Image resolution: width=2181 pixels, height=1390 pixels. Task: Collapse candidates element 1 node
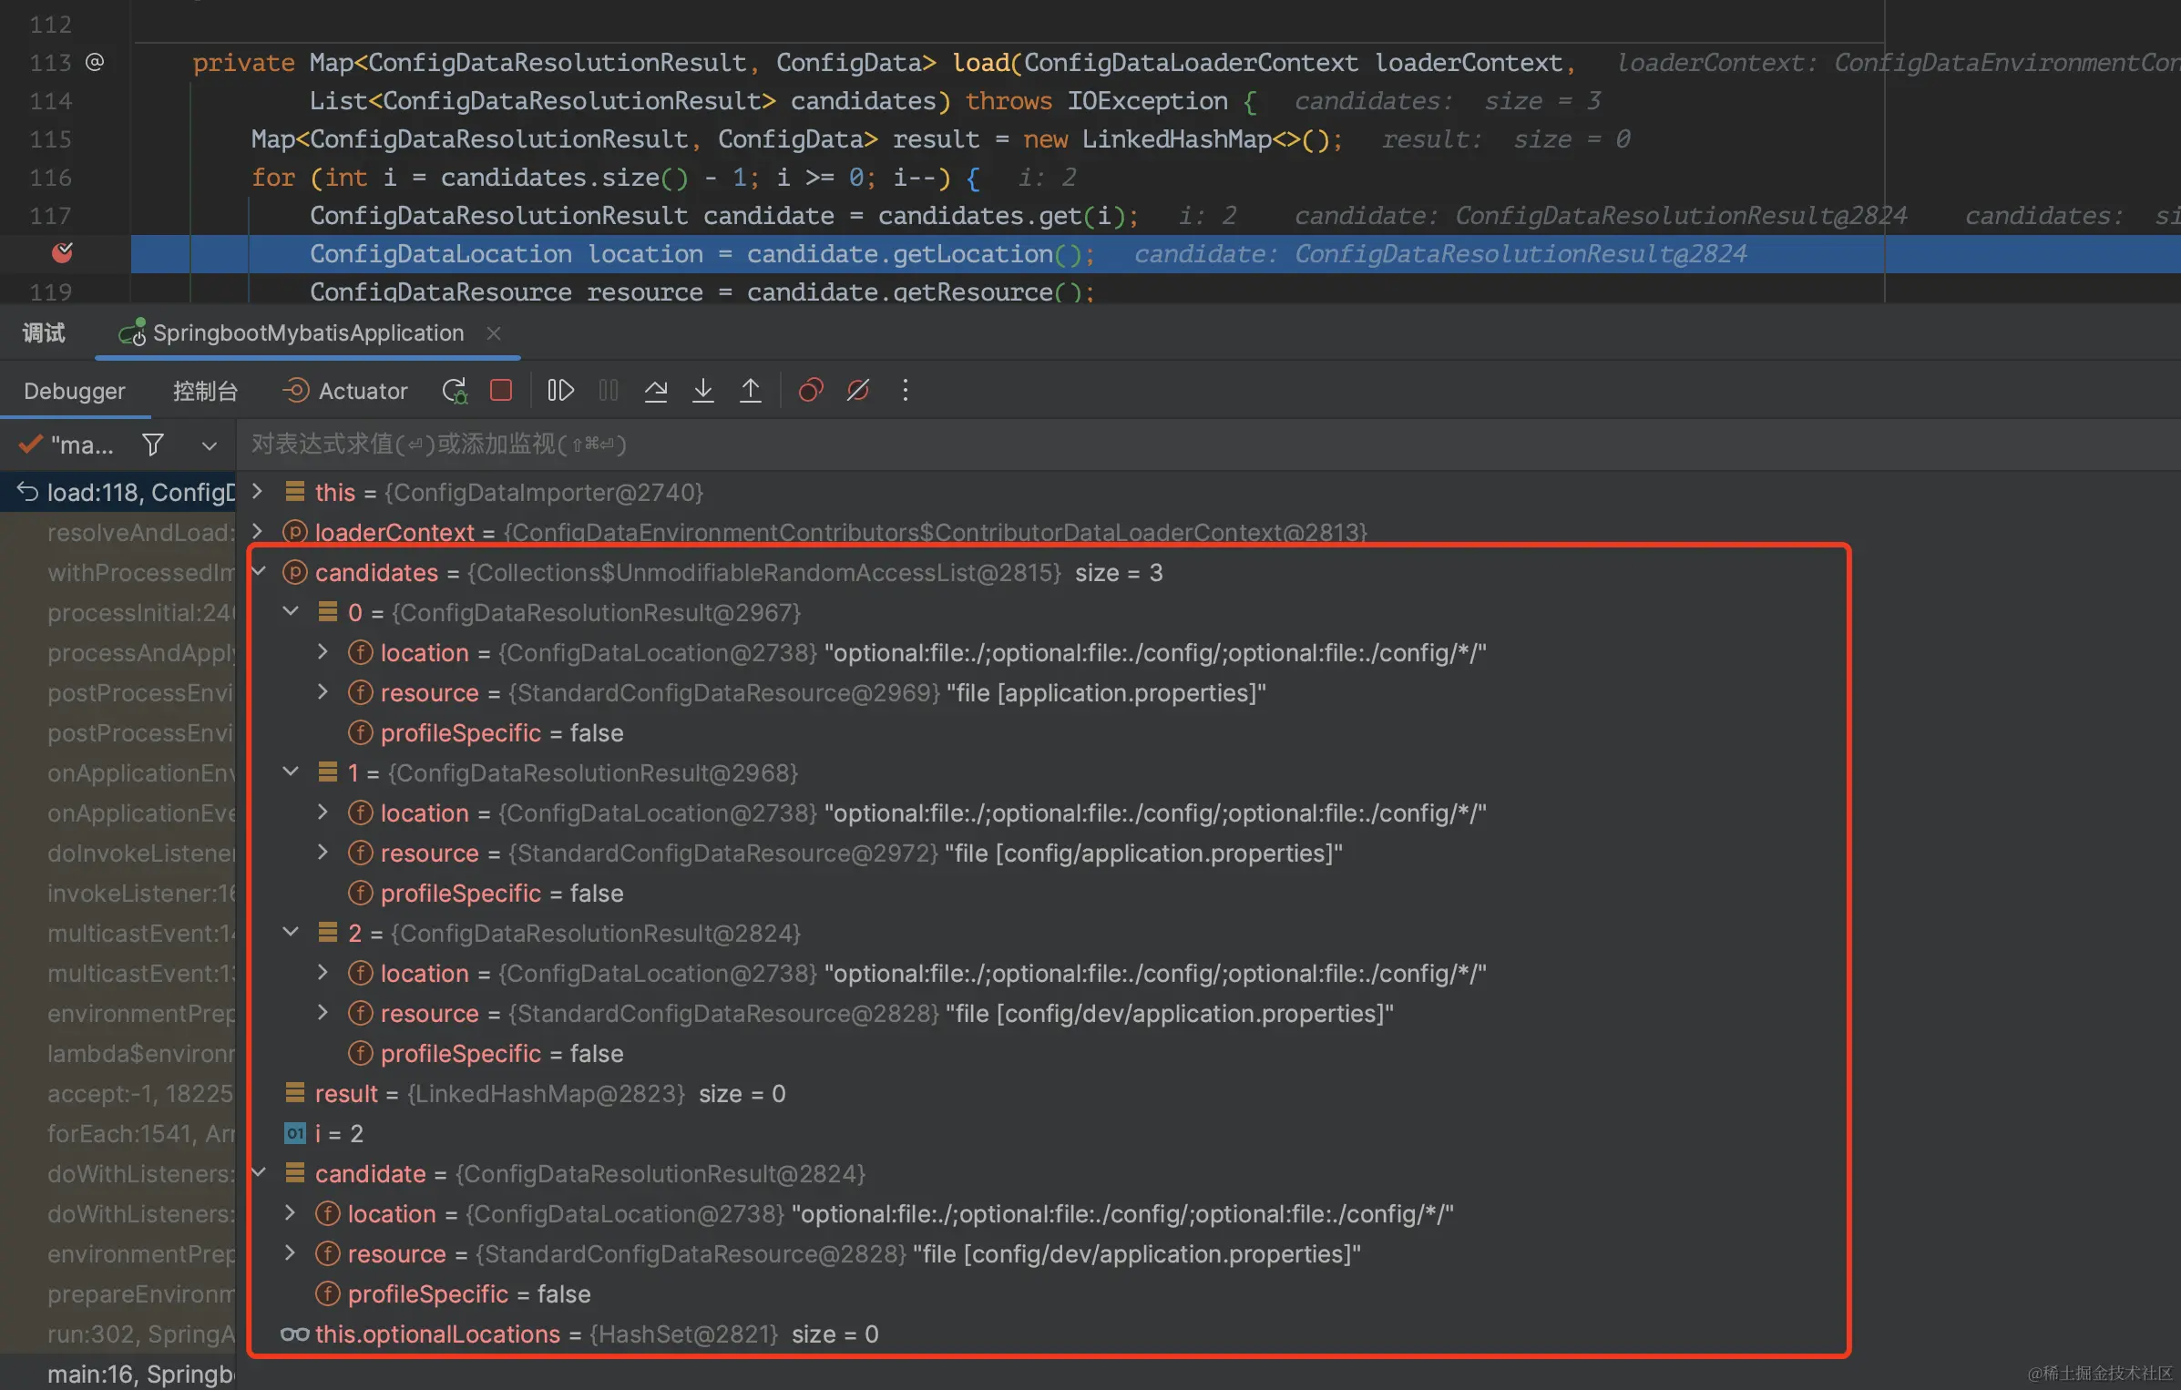point(291,772)
